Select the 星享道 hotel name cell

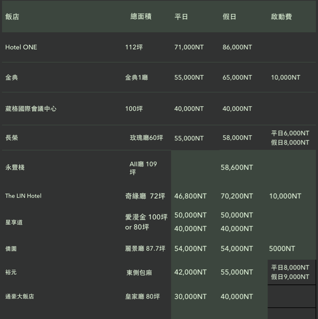[x=14, y=222]
